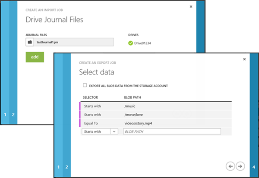Click the green checkmark beside Drive01234
The width and height of the screenshot is (259, 178).
point(131,42)
